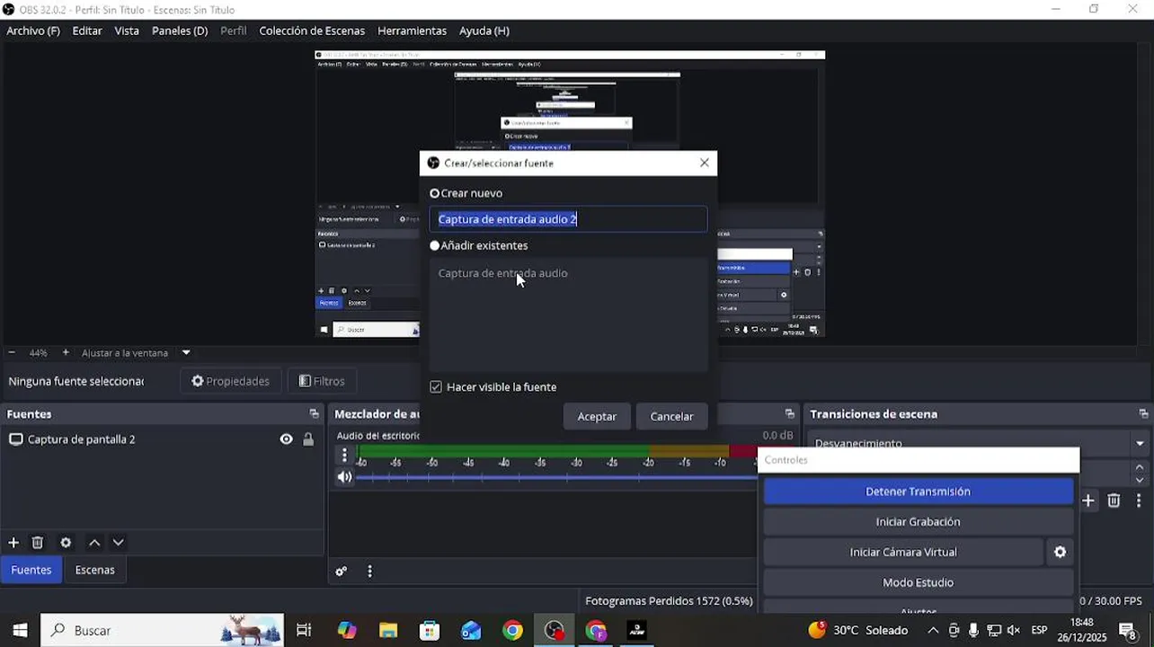The width and height of the screenshot is (1154, 647).
Task: Enable Modo Estudio
Action: [918, 582]
